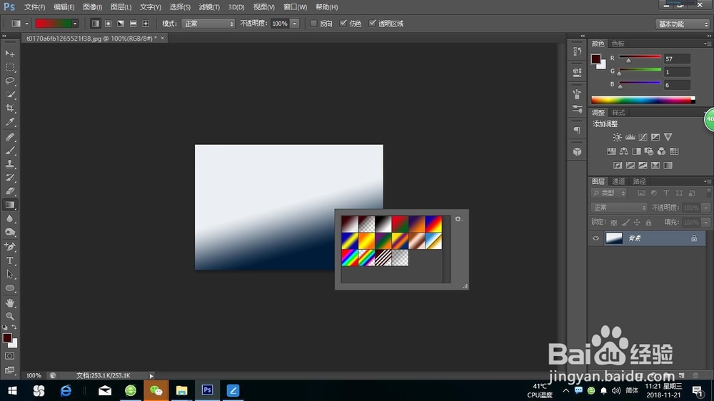Open the 不透明度 opacity slider arrow
Image resolution: width=714 pixels, height=401 pixels.
pos(295,24)
